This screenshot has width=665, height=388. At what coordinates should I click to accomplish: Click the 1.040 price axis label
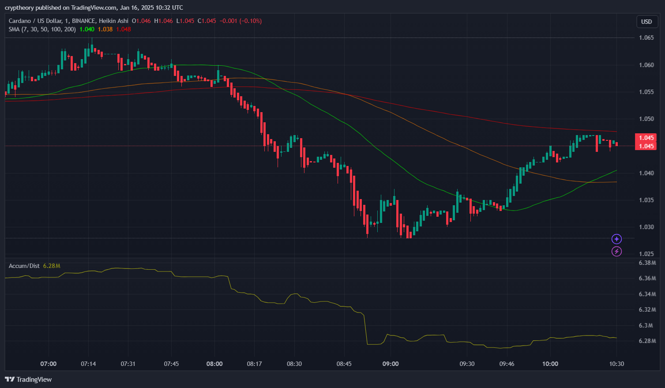[646, 173]
